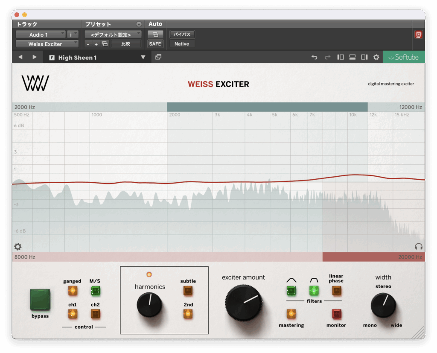Image resolution: width=437 pixels, height=353 pixels.
Task: Click the red 8000–20000 Hz range bar
Action: pos(373,257)
